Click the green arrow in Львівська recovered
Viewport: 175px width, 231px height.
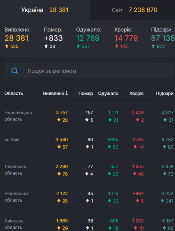[109, 174]
